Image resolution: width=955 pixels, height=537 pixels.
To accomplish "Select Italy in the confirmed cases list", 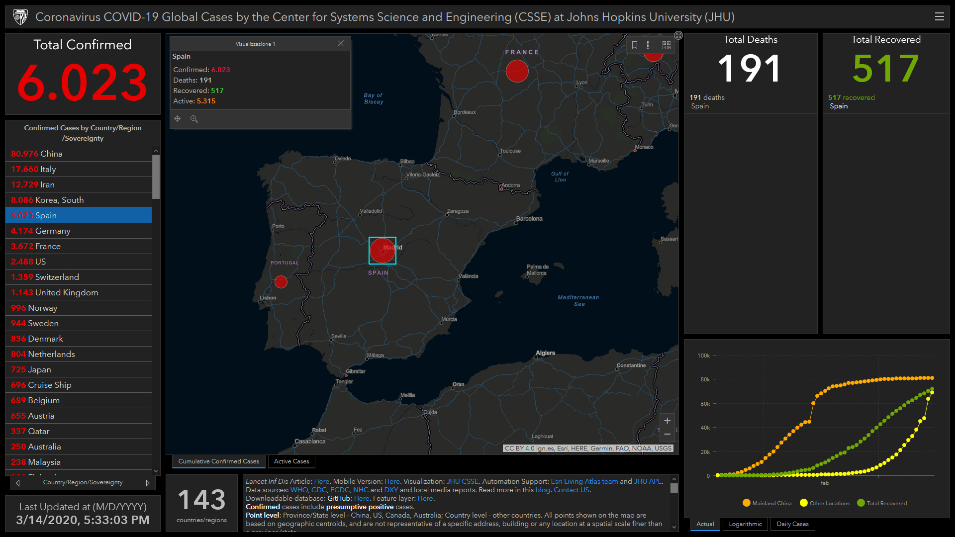I will [x=79, y=169].
